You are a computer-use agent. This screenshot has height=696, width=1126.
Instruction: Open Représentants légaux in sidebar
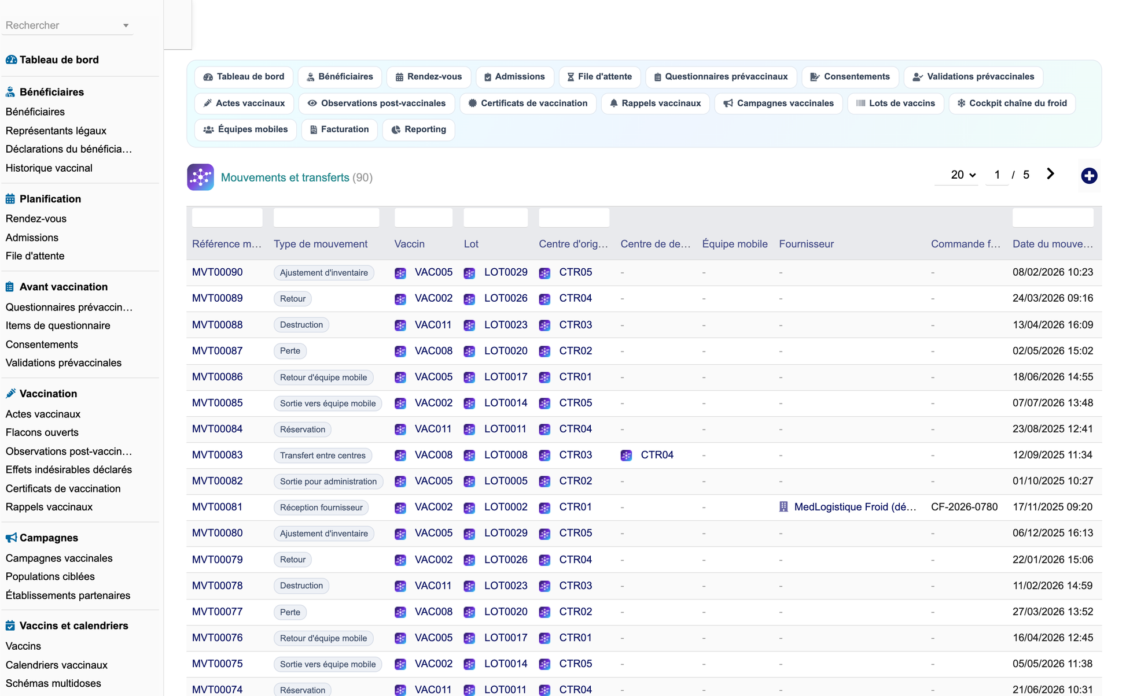click(x=56, y=131)
